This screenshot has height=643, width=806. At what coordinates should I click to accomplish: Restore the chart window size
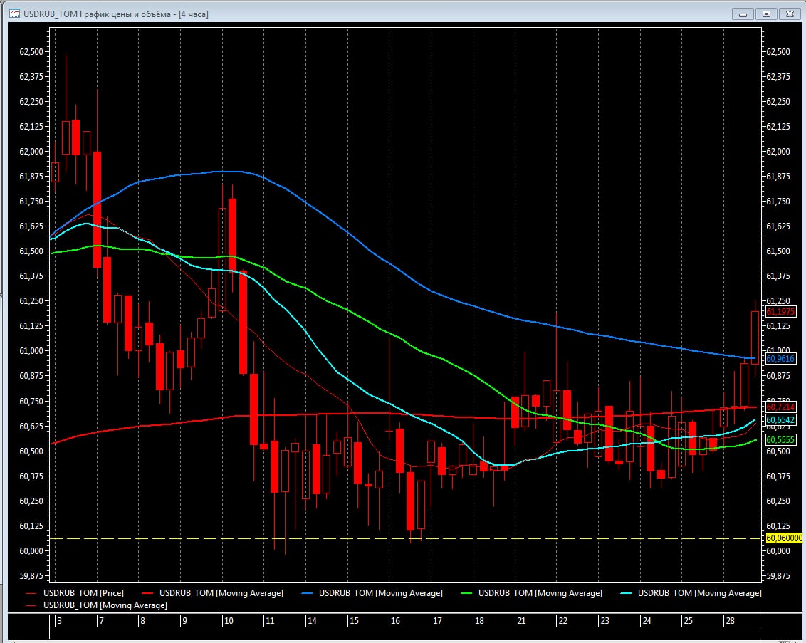click(x=766, y=14)
